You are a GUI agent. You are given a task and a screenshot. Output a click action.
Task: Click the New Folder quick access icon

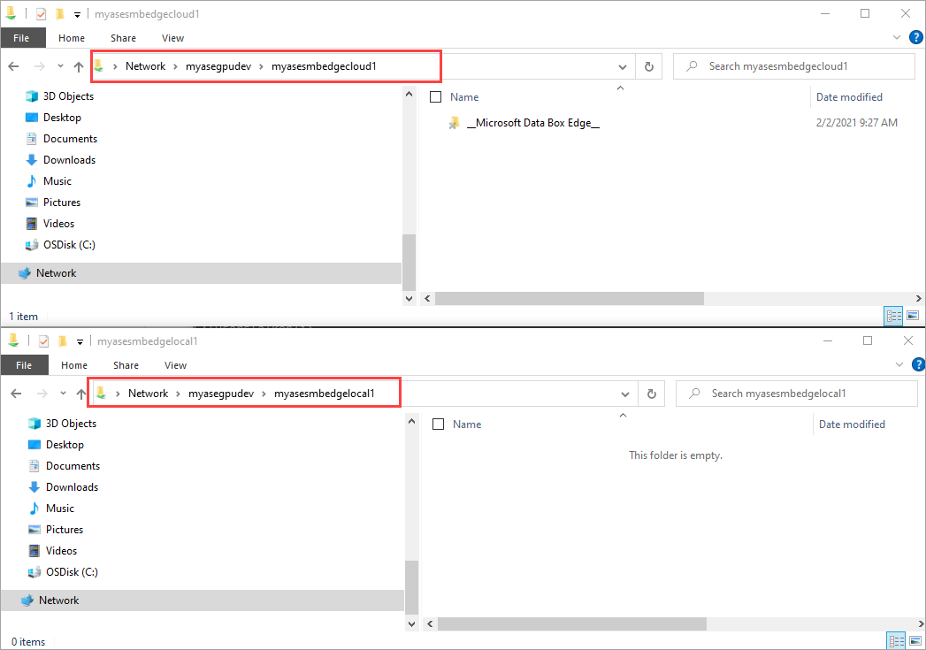[61, 13]
